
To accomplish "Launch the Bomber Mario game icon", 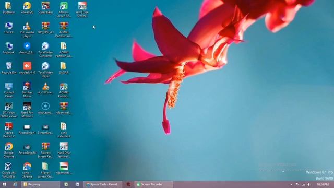I will click(27, 90).
